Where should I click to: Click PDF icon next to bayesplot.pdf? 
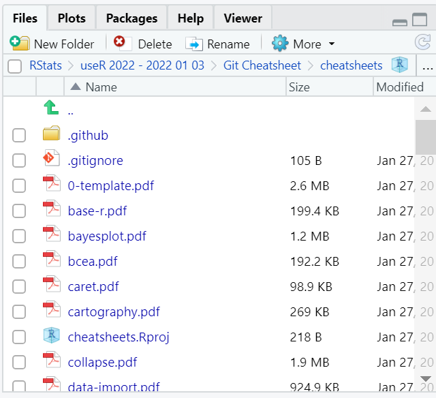tap(52, 234)
